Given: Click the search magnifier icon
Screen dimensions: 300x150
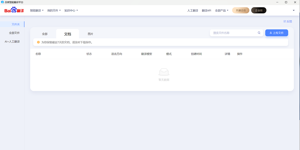Looking at the screenshot, I should click(259, 33).
